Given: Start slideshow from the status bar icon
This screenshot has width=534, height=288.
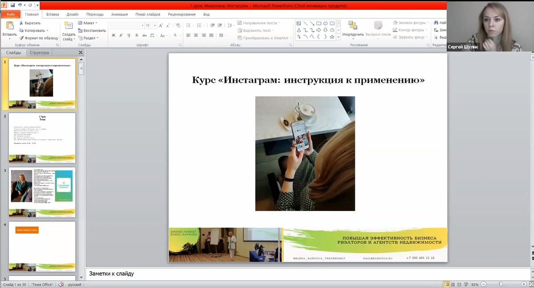Looking at the screenshot, I should 466,284.
